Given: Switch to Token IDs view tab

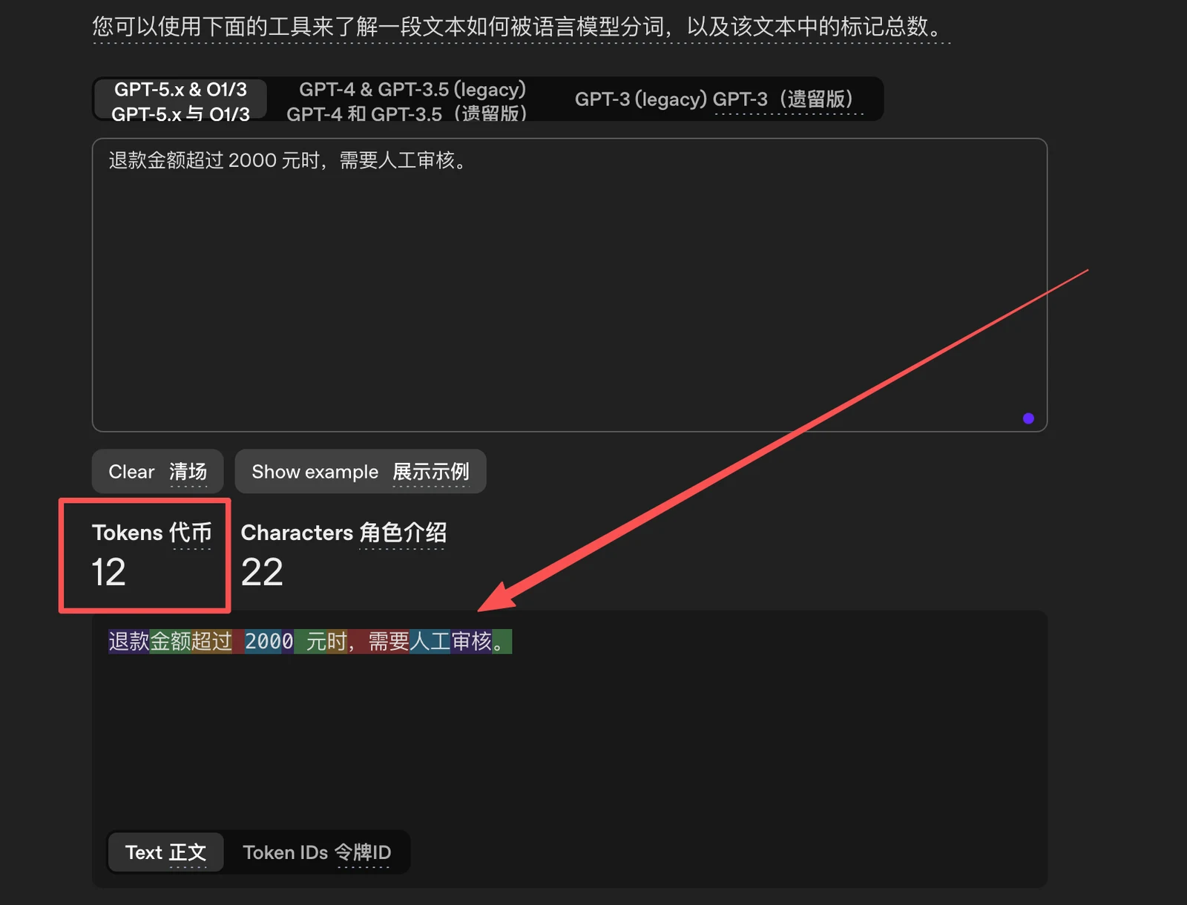Looking at the screenshot, I should 317,852.
